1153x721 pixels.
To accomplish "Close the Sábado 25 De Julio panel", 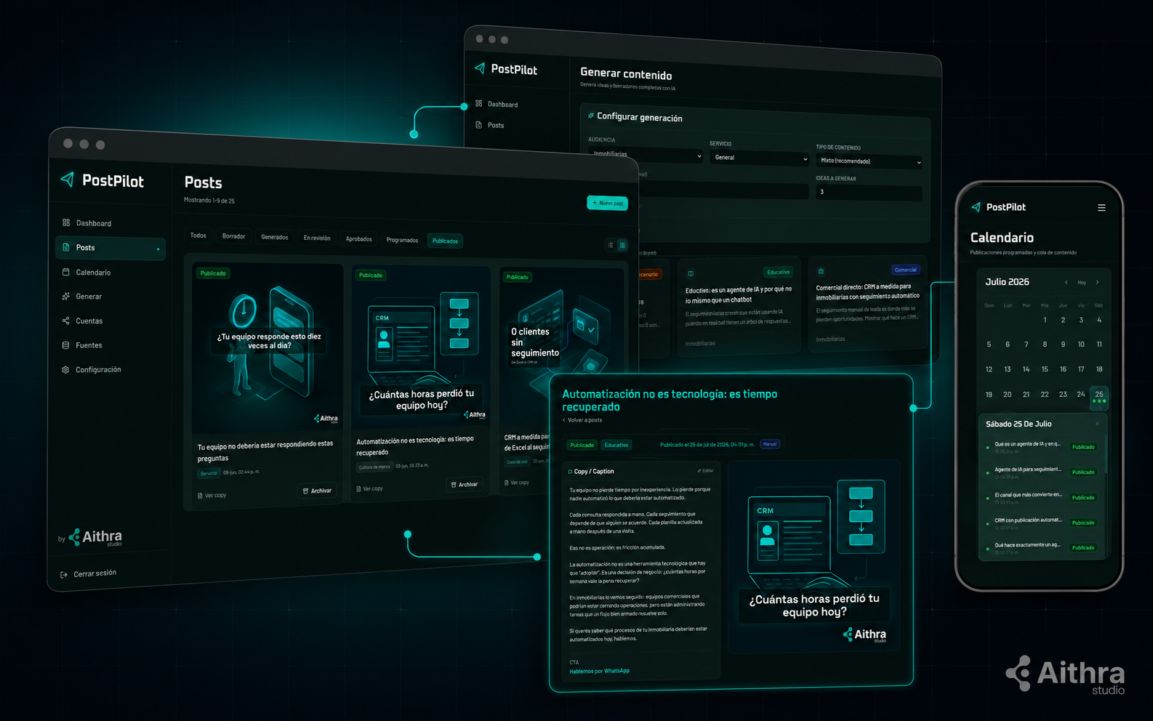I will point(1097,424).
